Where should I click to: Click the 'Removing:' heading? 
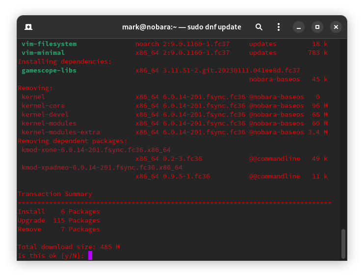pyautogui.click(x=35, y=88)
